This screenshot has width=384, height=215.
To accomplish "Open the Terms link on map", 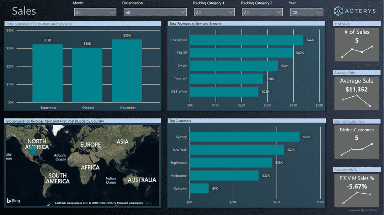I will click(x=148, y=203).
